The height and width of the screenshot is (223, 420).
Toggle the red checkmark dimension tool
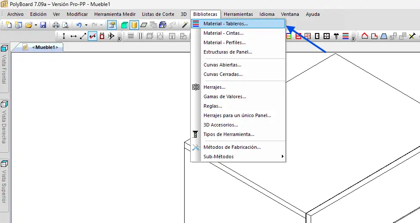tap(93, 36)
